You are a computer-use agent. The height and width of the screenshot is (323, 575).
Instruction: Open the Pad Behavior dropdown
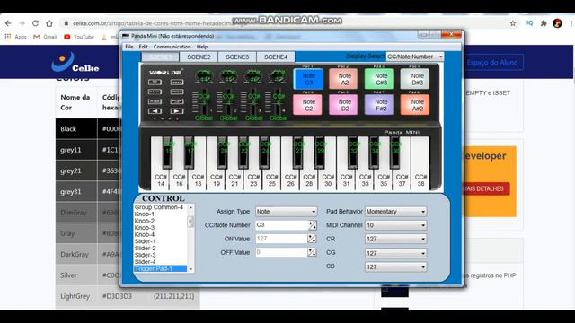coord(395,212)
